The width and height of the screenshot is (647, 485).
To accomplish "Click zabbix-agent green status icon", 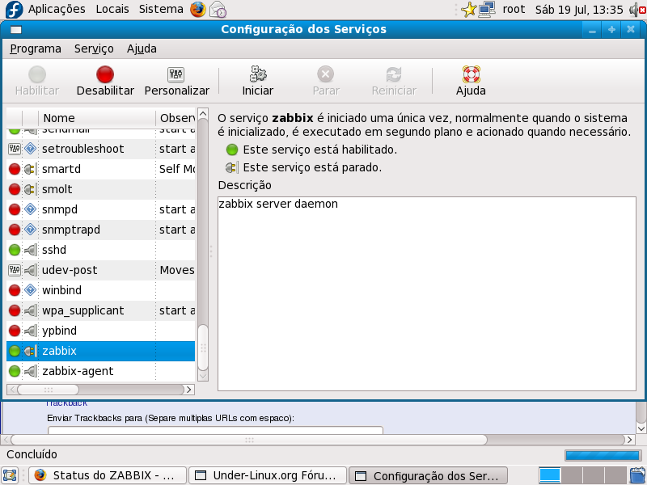I will (15, 371).
